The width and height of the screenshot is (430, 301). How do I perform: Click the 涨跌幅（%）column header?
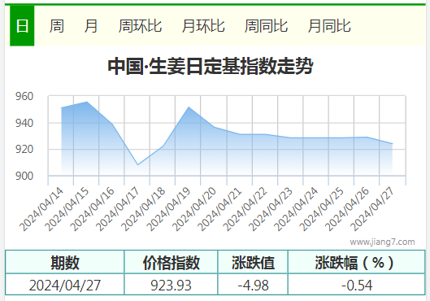pyautogui.click(x=357, y=262)
